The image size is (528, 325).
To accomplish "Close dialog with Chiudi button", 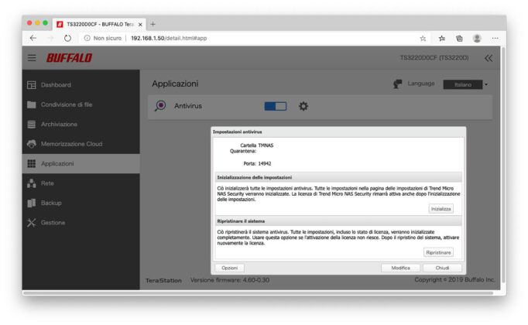I will [x=442, y=268].
